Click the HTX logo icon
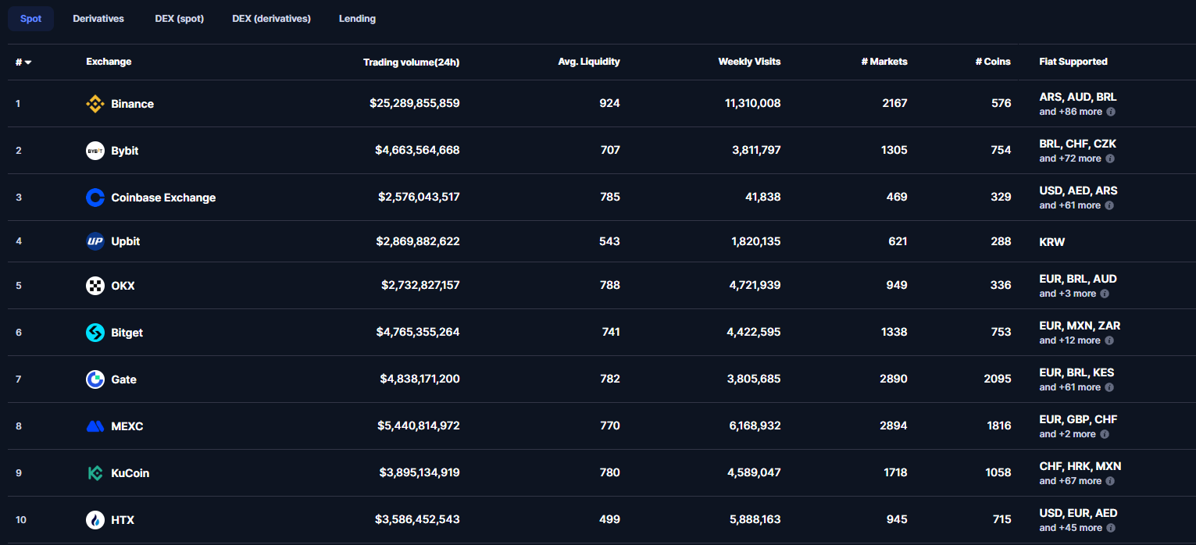1196x545 pixels. (95, 520)
